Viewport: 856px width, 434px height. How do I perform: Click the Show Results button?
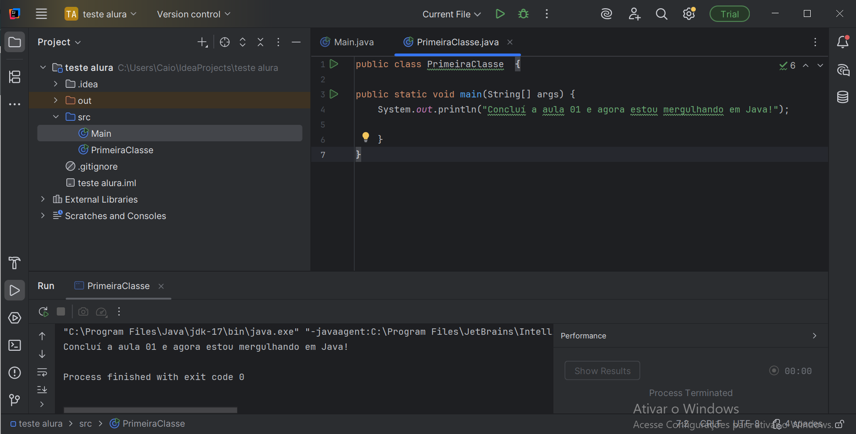[x=602, y=371]
